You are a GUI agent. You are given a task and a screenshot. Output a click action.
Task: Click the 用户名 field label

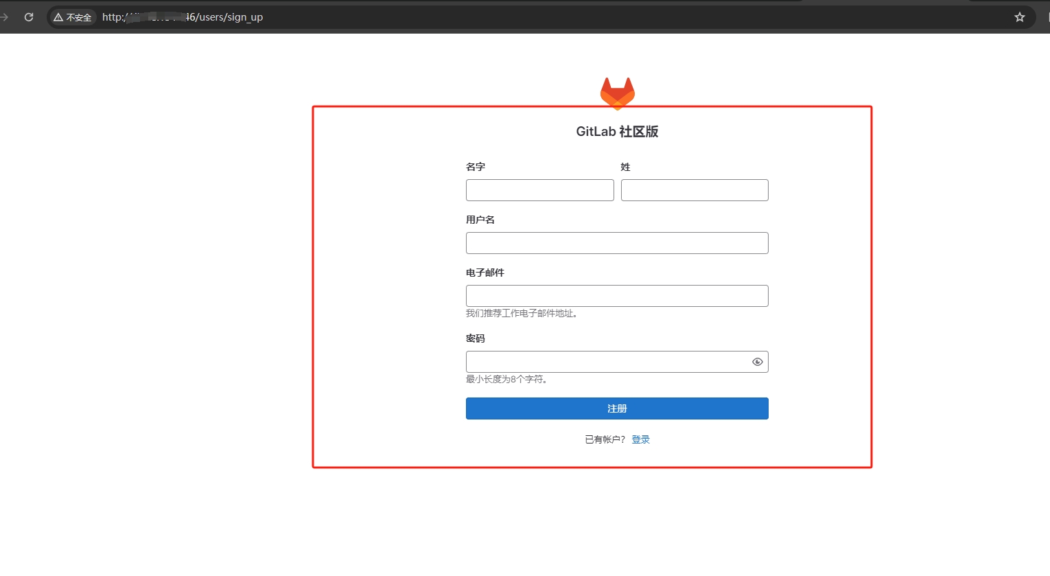pyautogui.click(x=480, y=220)
